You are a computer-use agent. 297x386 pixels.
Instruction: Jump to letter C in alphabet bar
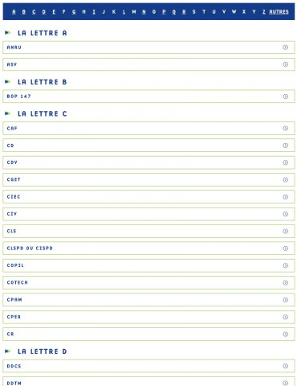pyautogui.click(x=34, y=12)
